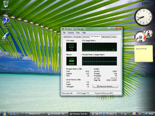Click the network tray icon

pos(144,114)
